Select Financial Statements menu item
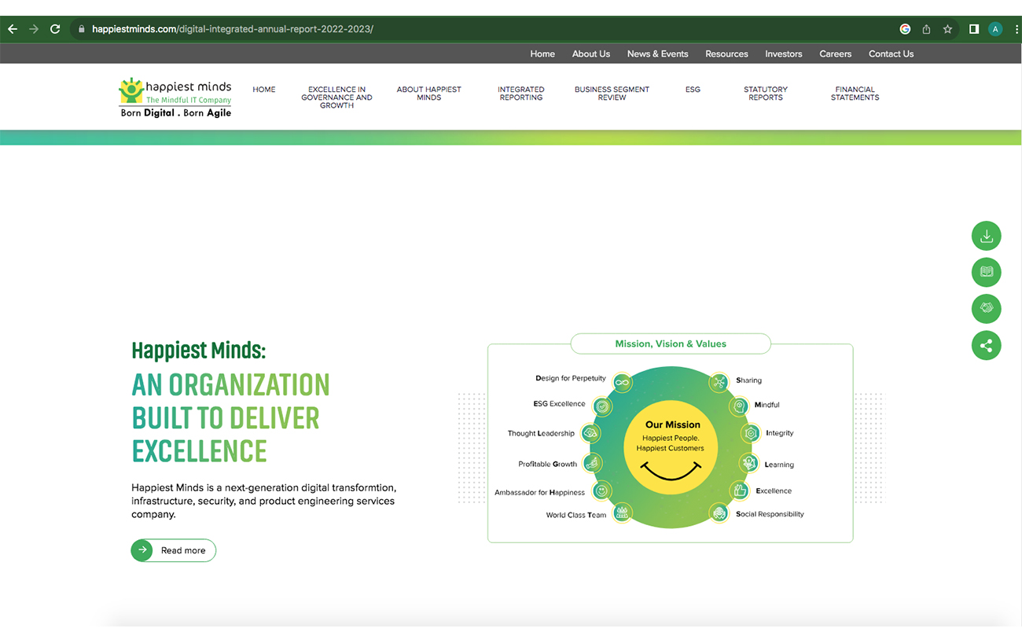This screenshot has width=1022, height=643. pyautogui.click(x=855, y=94)
